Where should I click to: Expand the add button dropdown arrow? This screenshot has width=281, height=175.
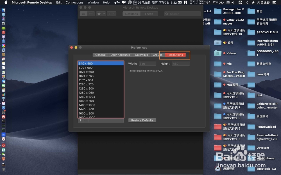114,13
